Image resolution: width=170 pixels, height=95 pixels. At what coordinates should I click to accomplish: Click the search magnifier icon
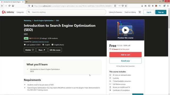(29, 12)
